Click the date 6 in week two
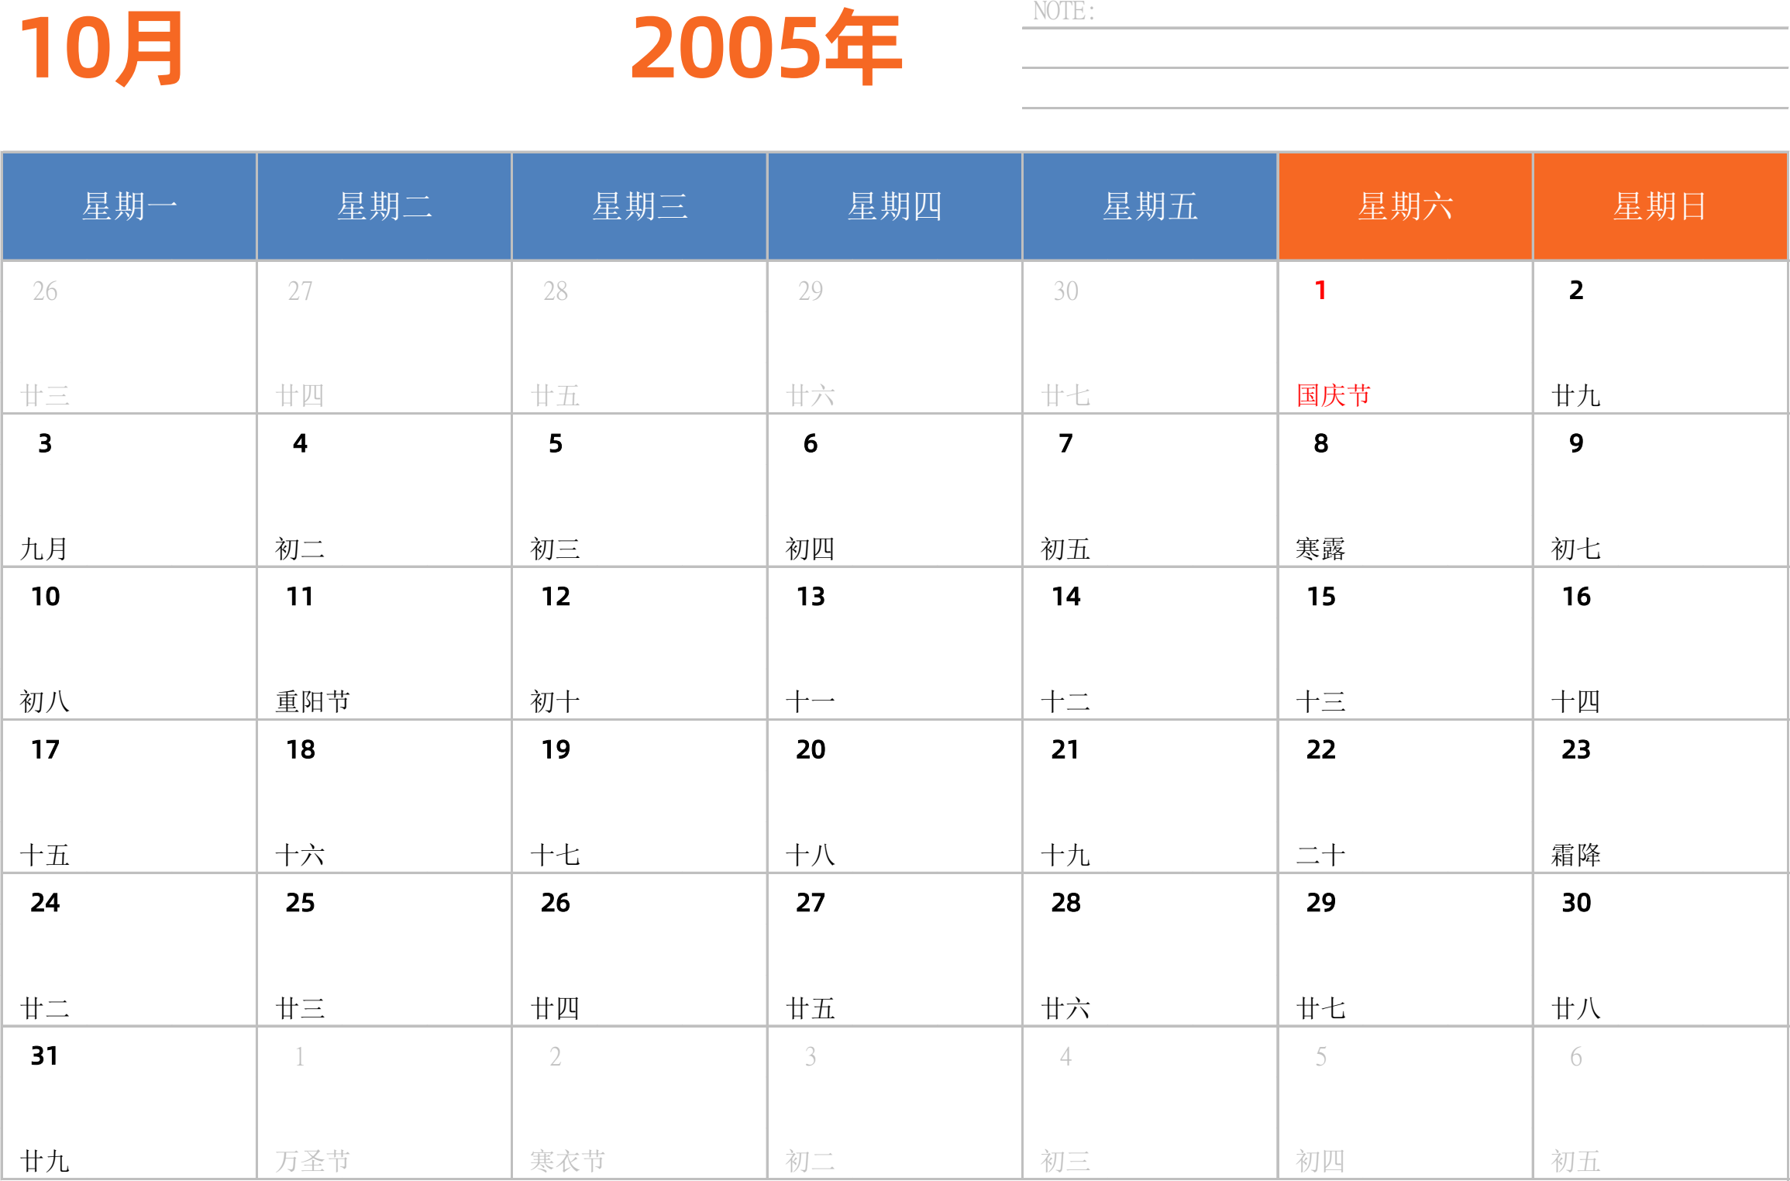The height and width of the screenshot is (1181, 1790). point(811,443)
